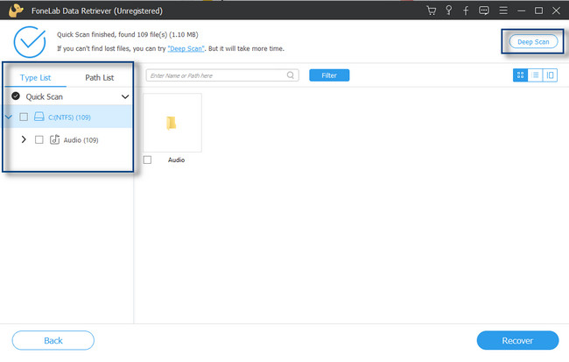Click the Quick Scan label
569x362 pixels.
[x=45, y=96]
